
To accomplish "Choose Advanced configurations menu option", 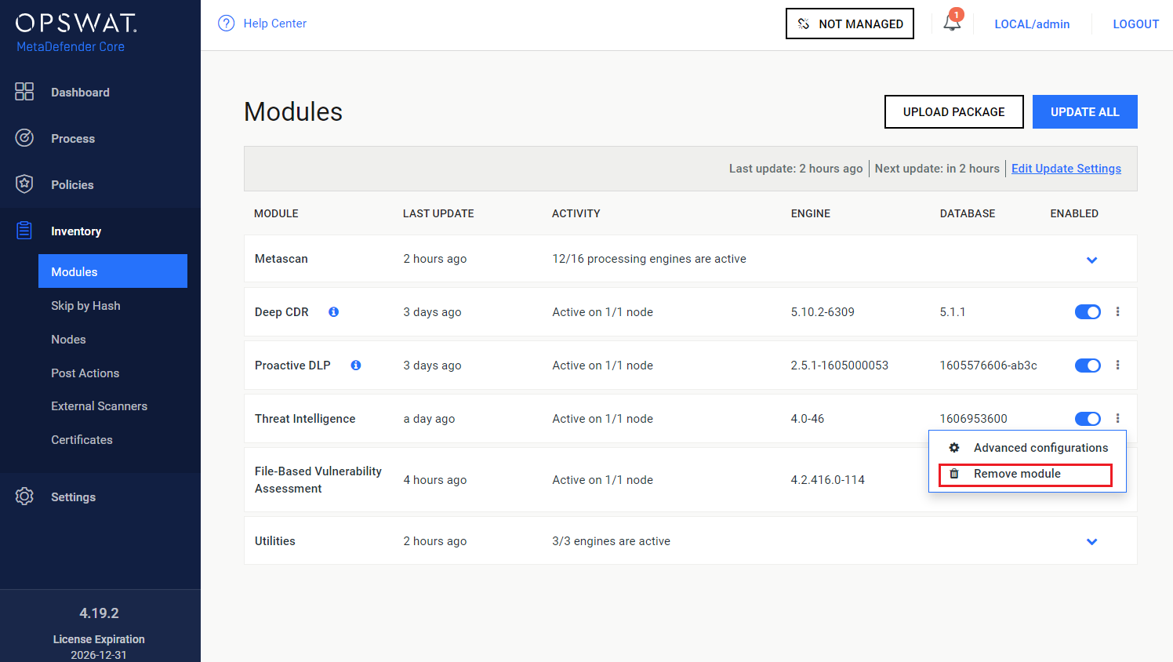I will tap(1040, 447).
